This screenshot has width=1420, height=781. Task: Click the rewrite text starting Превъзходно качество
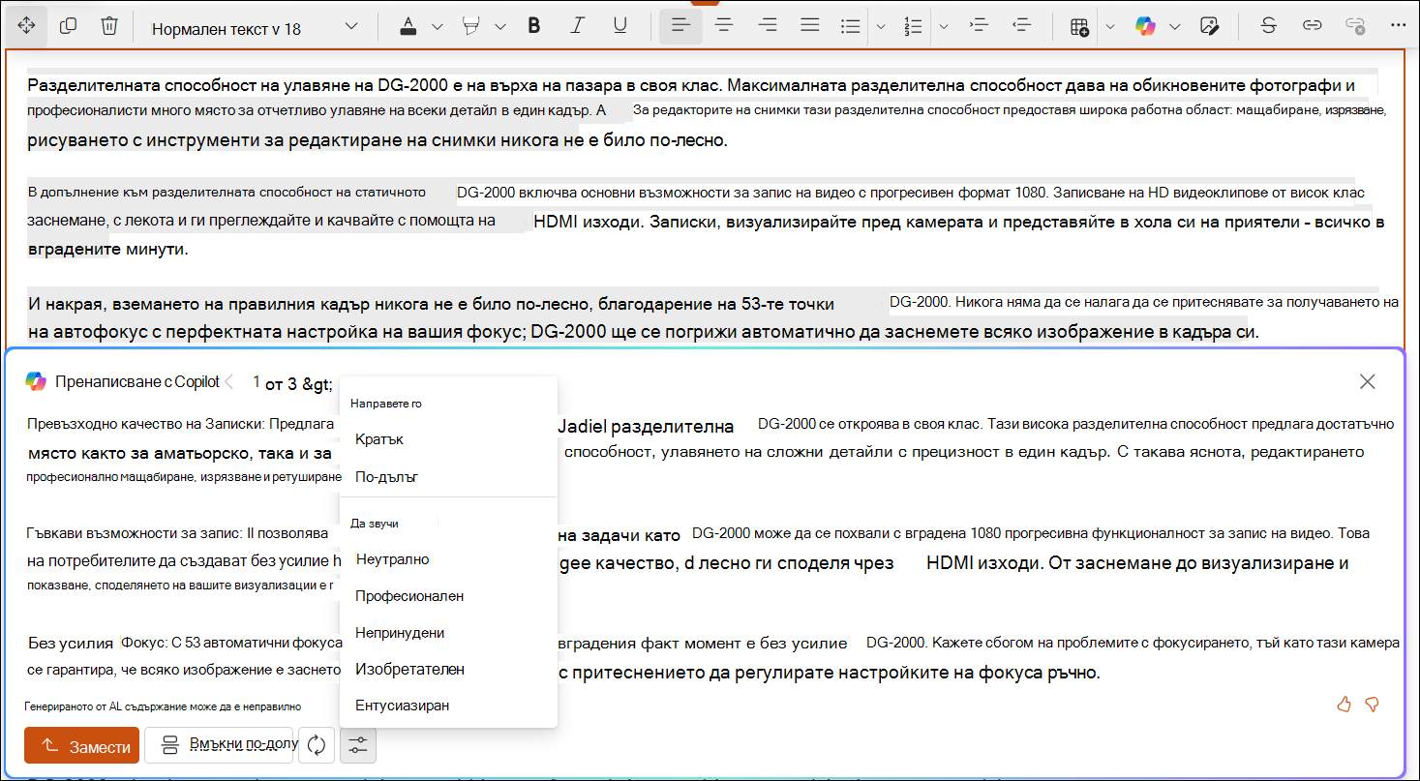pos(710,451)
